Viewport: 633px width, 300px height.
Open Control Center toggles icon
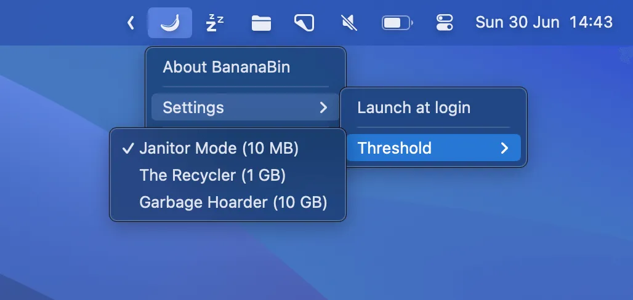tap(444, 23)
